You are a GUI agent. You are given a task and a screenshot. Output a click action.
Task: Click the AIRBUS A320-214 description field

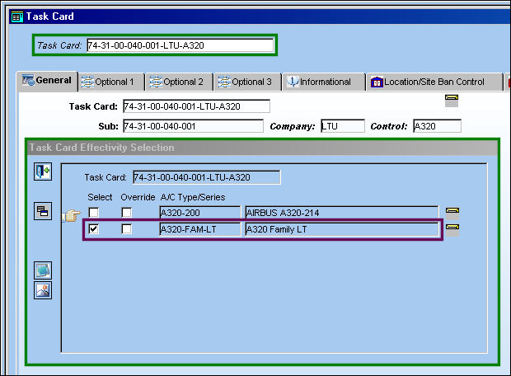tap(342, 213)
